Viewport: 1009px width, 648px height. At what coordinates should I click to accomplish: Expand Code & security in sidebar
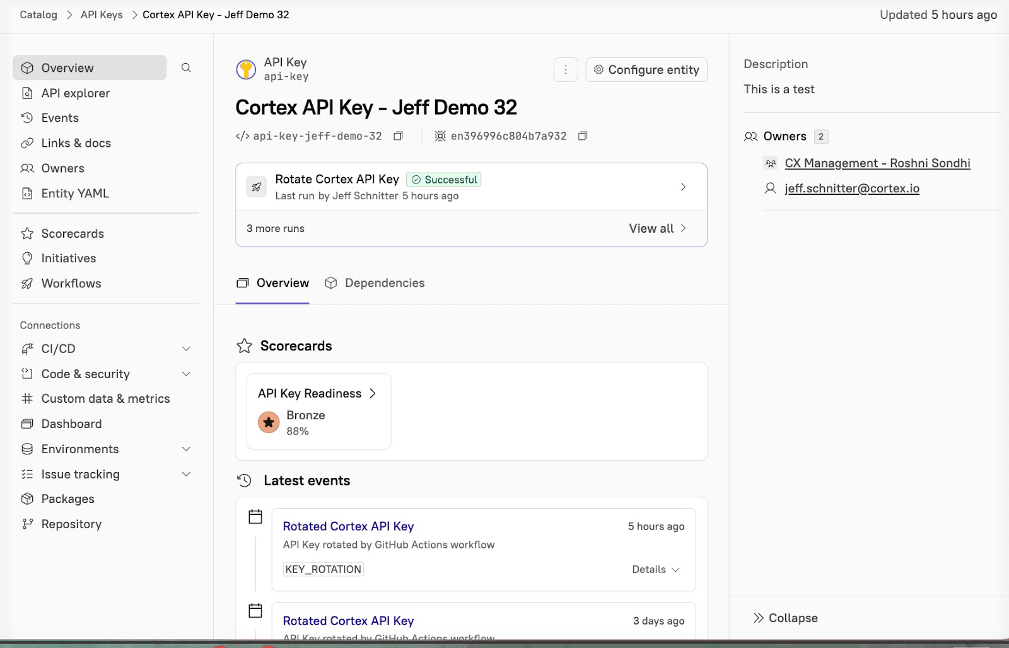tap(186, 374)
